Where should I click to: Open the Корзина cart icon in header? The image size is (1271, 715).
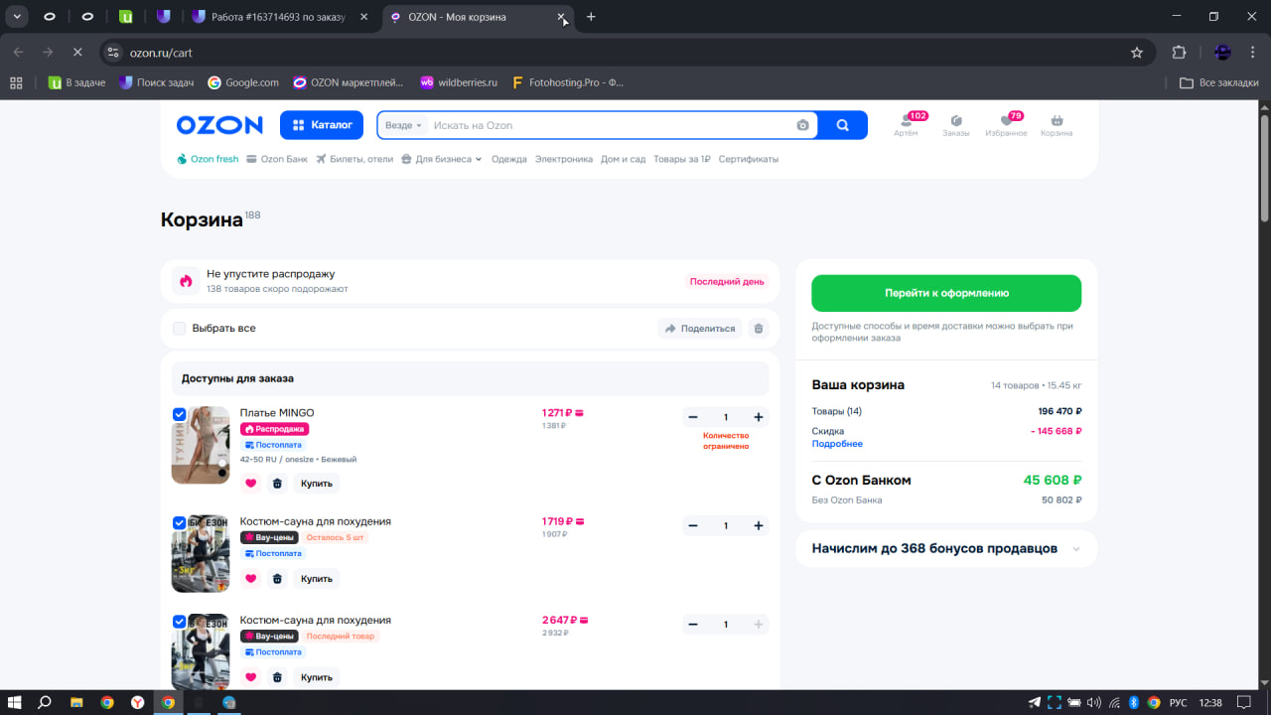coord(1057,124)
